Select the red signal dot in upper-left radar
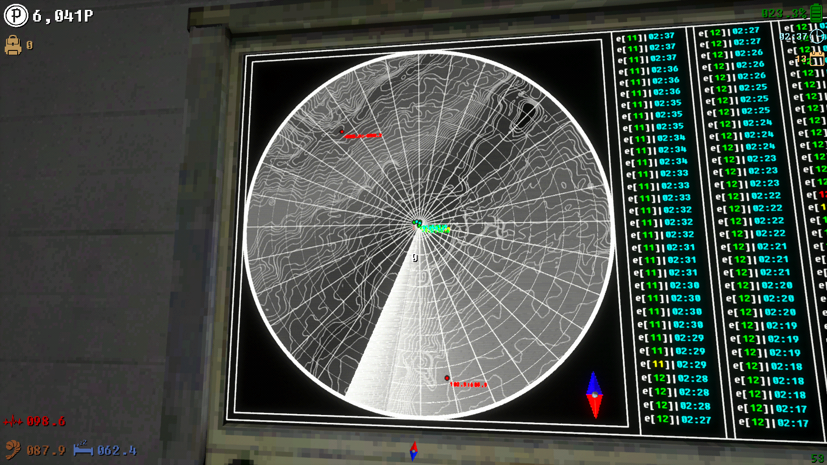The width and height of the screenshot is (827, 465). (342, 132)
